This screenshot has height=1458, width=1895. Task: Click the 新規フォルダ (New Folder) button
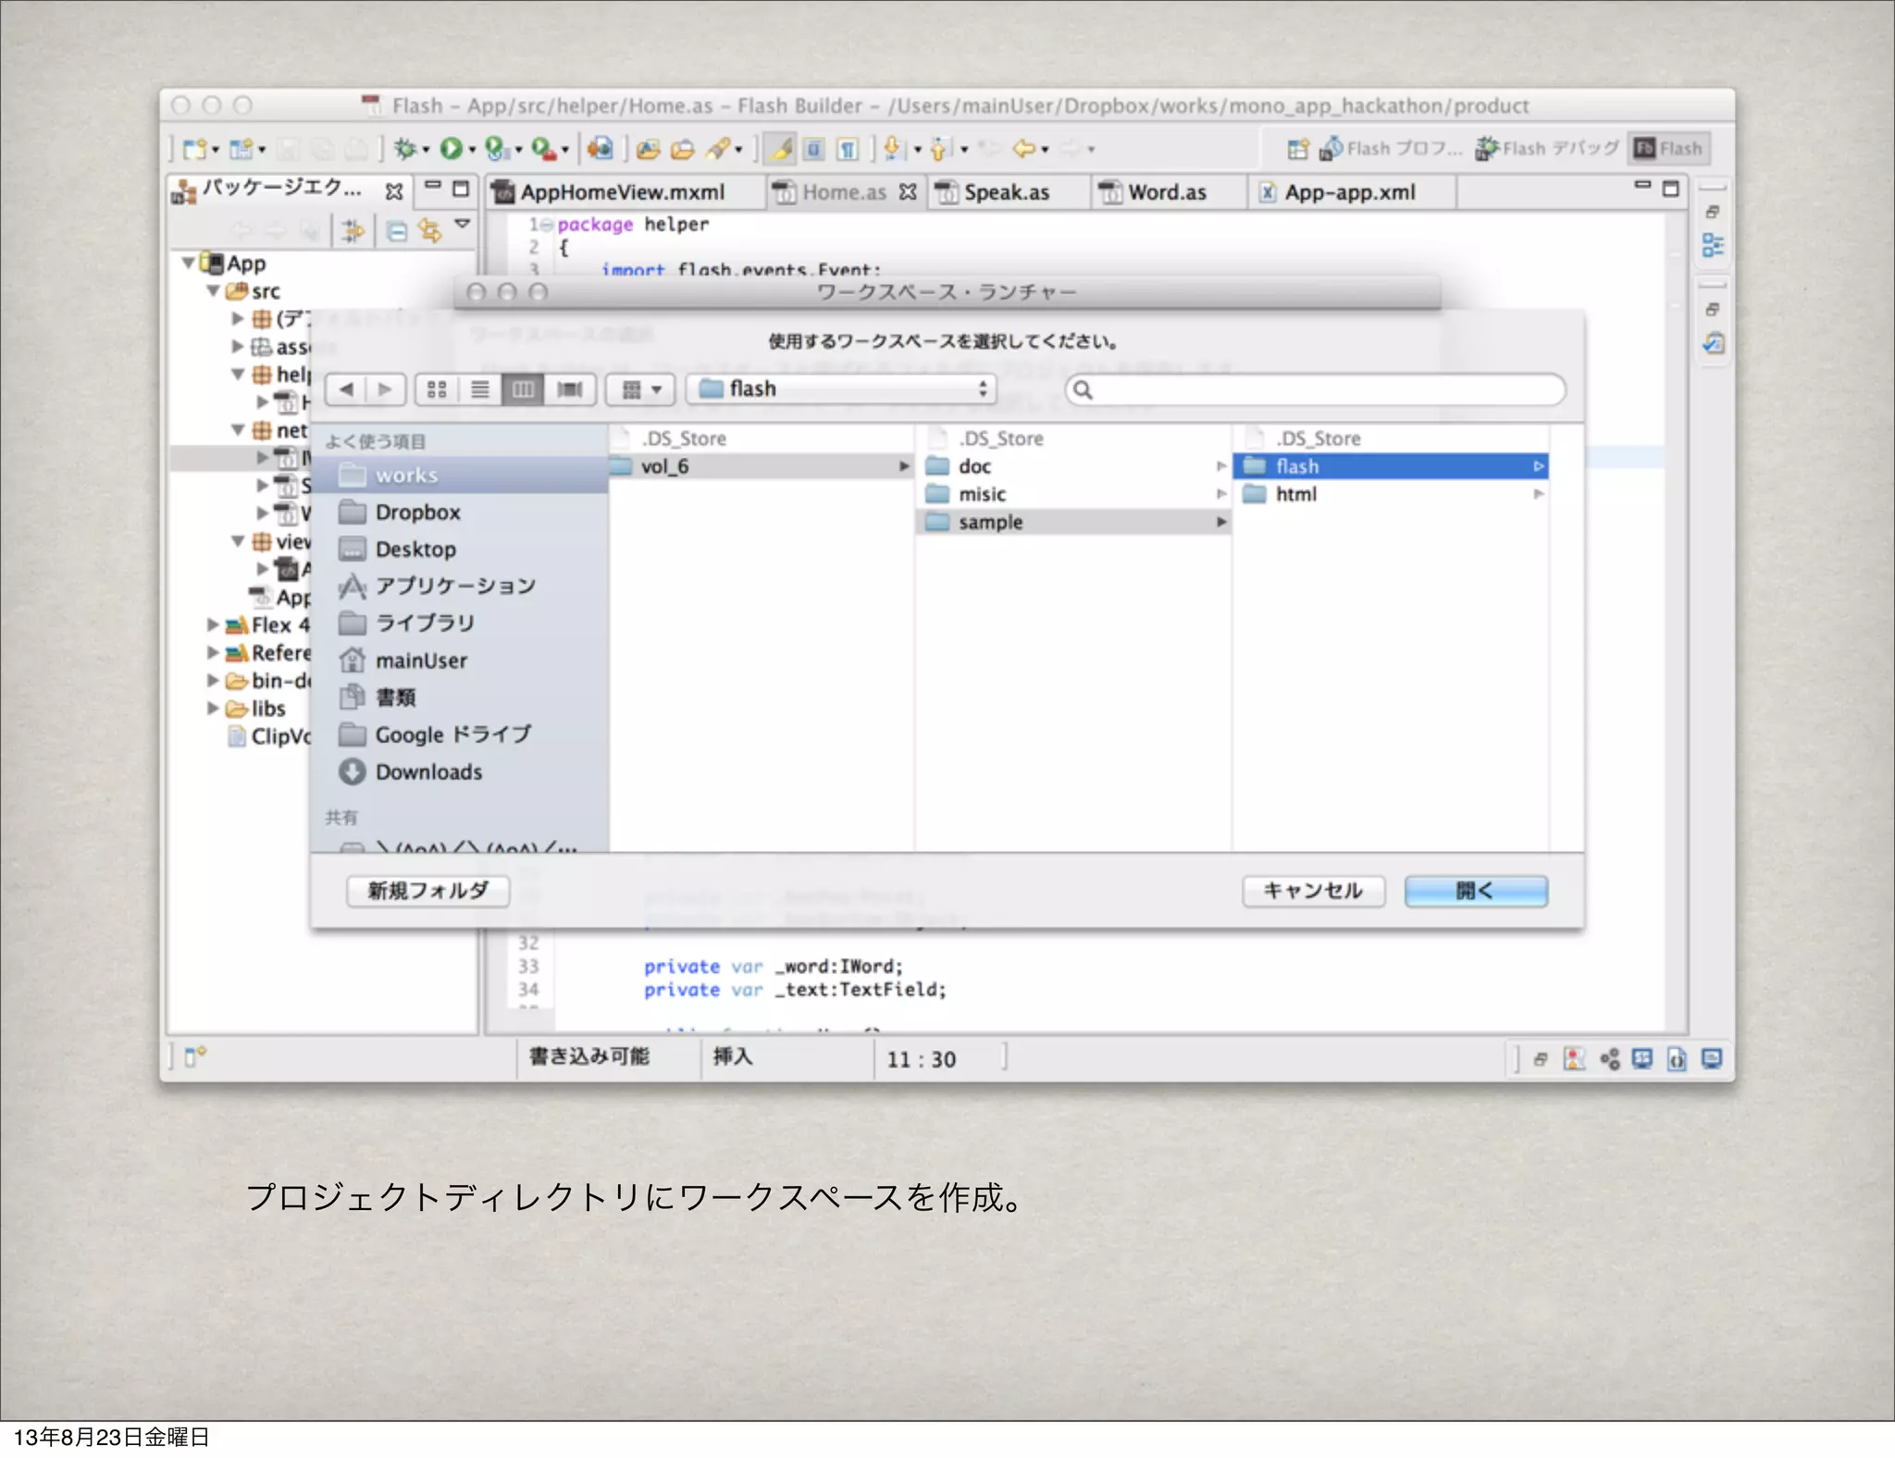pyautogui.click(x=427, y=891)
